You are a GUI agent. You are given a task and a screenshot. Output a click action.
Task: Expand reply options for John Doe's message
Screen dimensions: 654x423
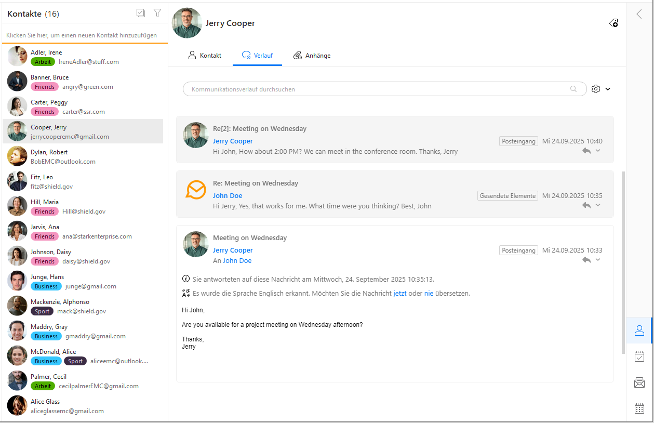[x=598, y=205]
